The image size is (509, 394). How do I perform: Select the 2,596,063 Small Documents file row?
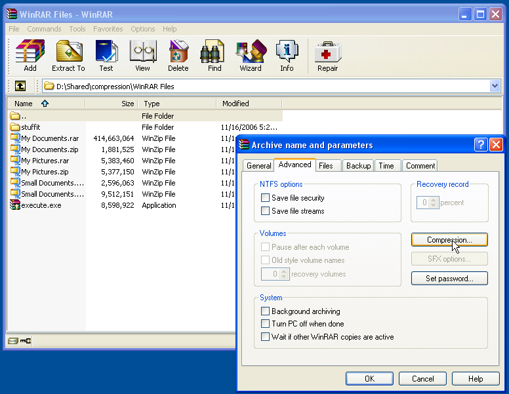[x=122, y=183]
